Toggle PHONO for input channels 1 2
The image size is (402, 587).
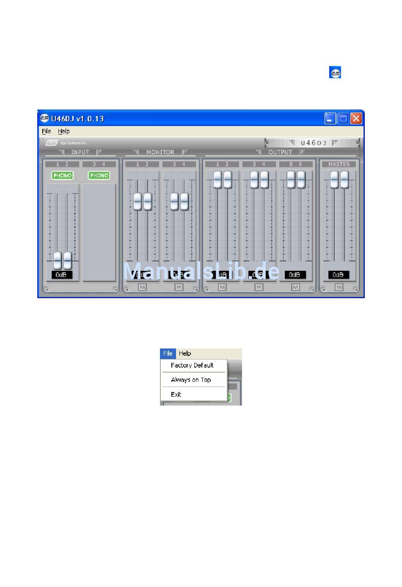tap(62, 176)
